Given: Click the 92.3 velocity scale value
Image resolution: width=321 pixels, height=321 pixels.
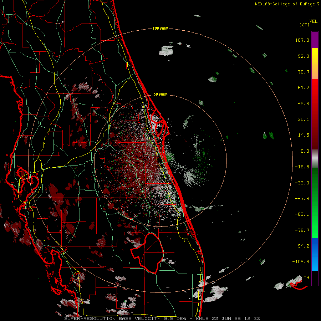Looking at the screenshot, I should pyautogui.click(x=304, y=56).
